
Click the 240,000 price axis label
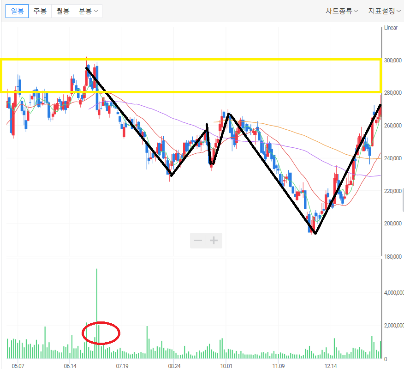click(392, 158)
